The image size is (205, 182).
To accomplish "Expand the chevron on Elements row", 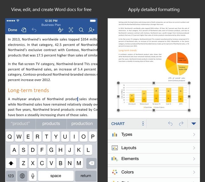I will pyautogui.click(x=194, y=159).
